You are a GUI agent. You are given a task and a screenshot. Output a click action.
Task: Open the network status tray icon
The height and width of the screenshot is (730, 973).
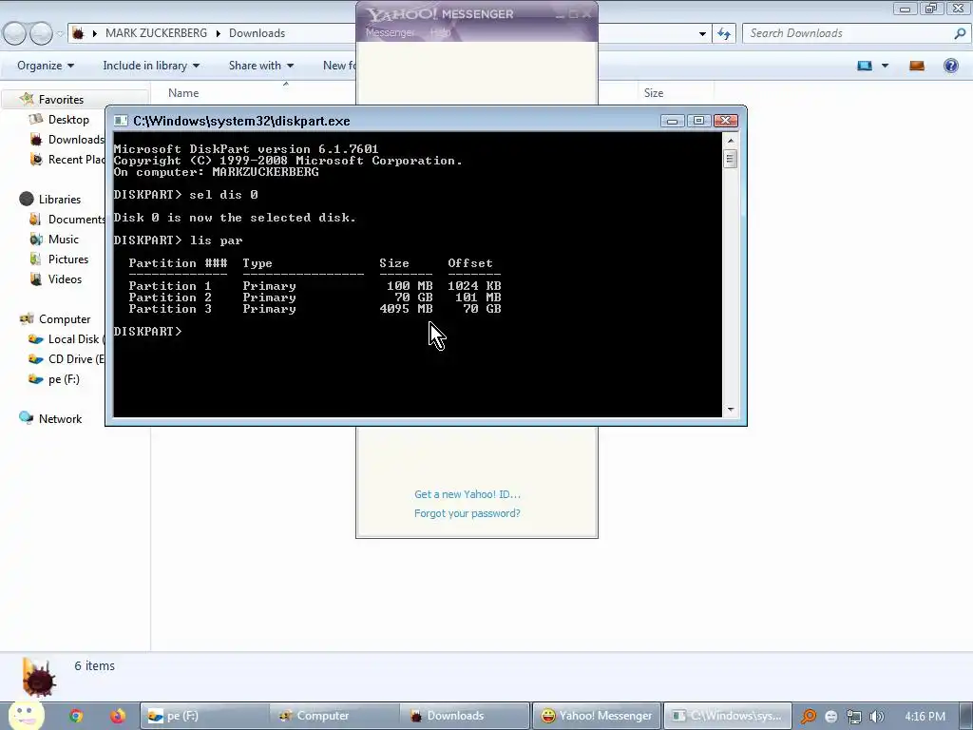point(854,717)
